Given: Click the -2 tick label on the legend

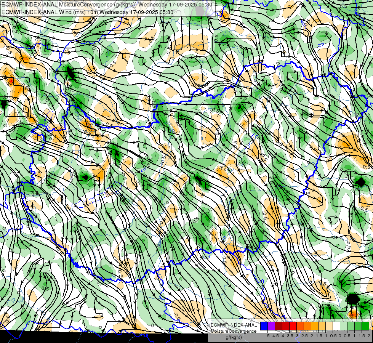Looking at the screenshot, I should (x=311, y=336).
